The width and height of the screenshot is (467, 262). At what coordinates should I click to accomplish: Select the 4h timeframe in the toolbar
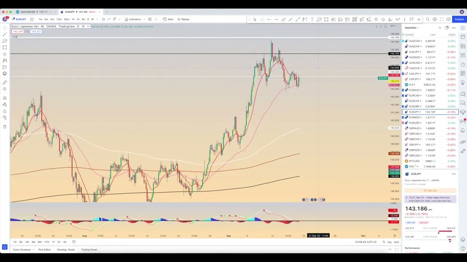pos(78,19)
